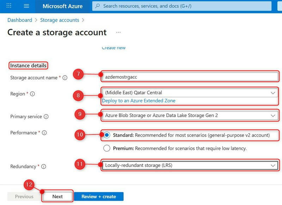Open the hamburger portal menu
Screen dimensions: 282x205
(26, 6)
